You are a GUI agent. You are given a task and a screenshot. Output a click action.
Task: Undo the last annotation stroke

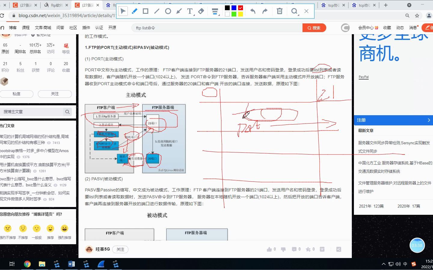click(253, 11)
